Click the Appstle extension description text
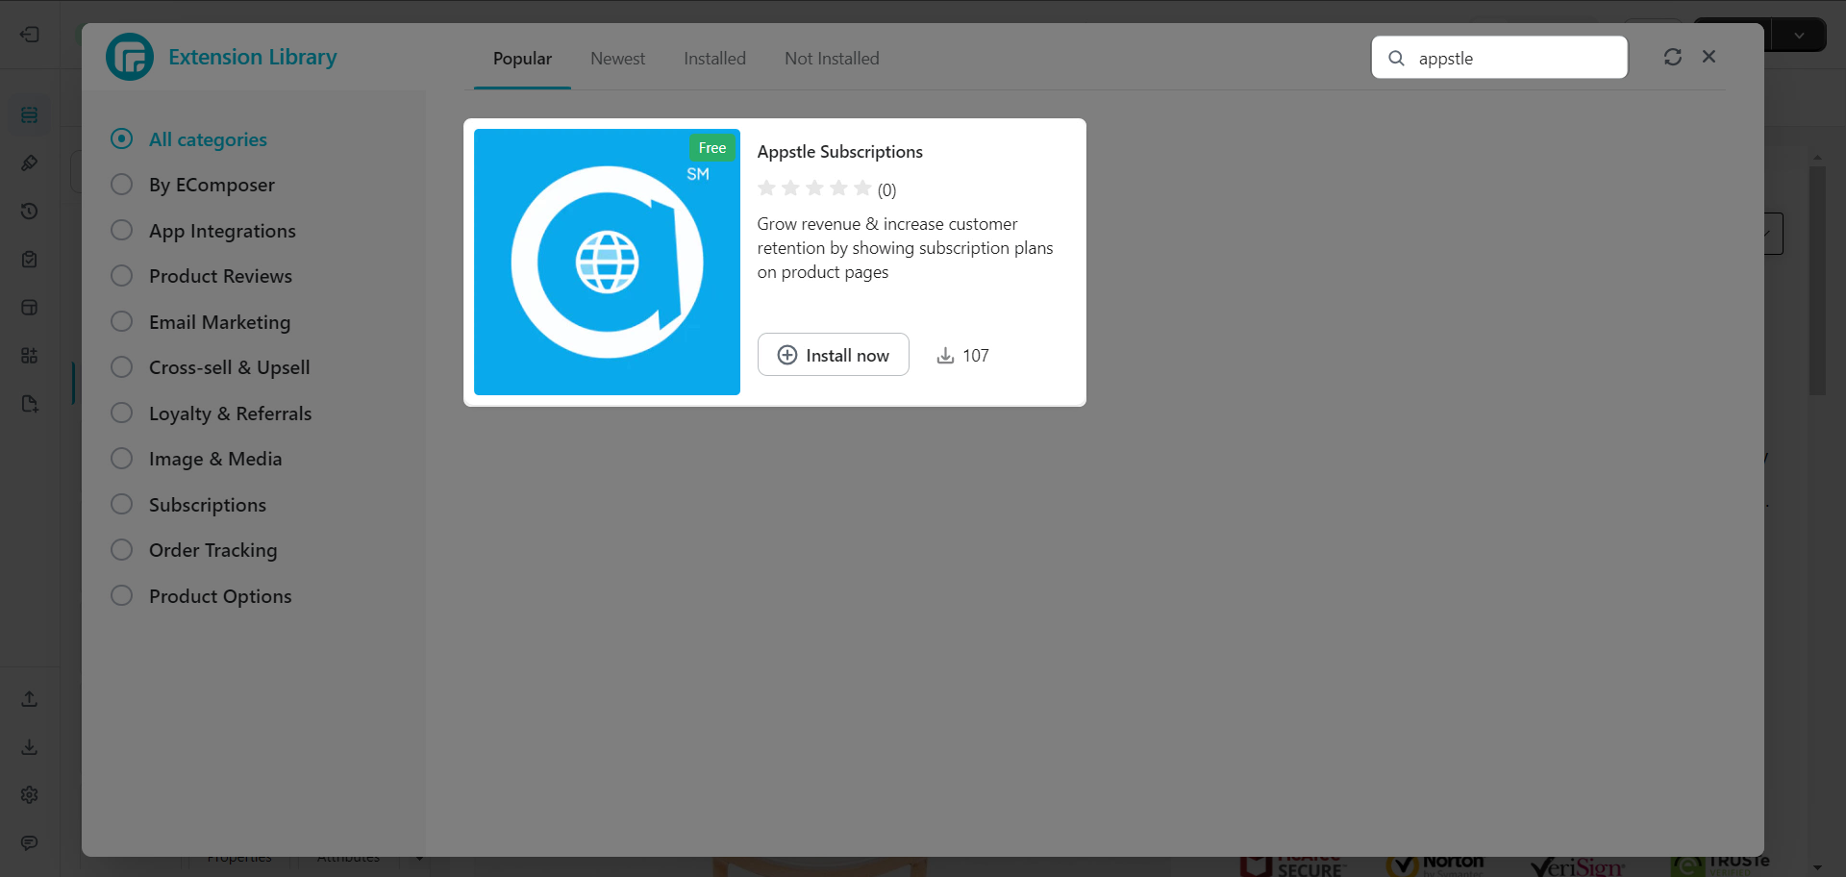Screen dimensions: 1846x877 [x=905, y=248]
